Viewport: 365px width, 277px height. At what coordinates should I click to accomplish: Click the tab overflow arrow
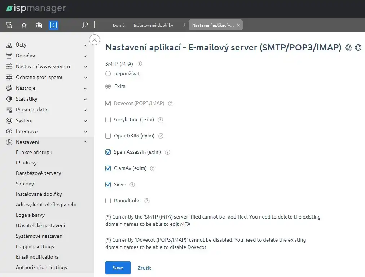pyautogui.click(x=185, y=25)
